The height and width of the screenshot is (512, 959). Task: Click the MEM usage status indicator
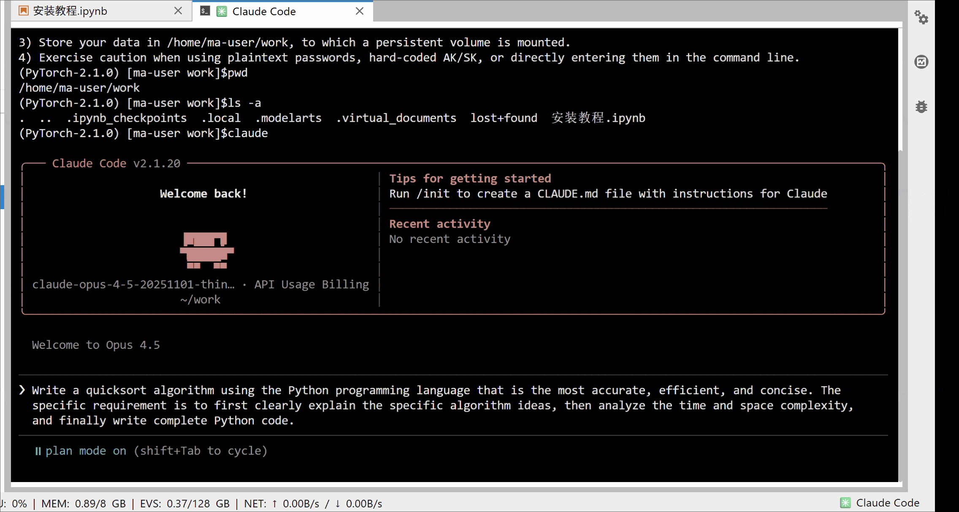click(83, 504)
